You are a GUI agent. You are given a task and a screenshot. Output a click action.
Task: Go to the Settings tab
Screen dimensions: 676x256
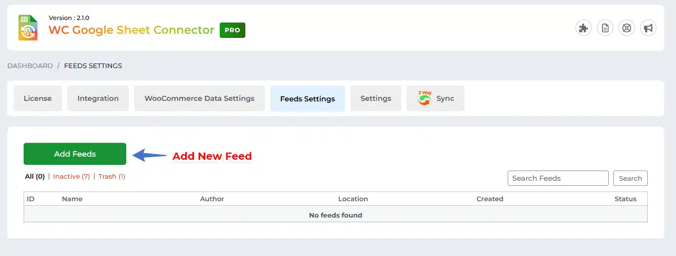click(376, 98)
